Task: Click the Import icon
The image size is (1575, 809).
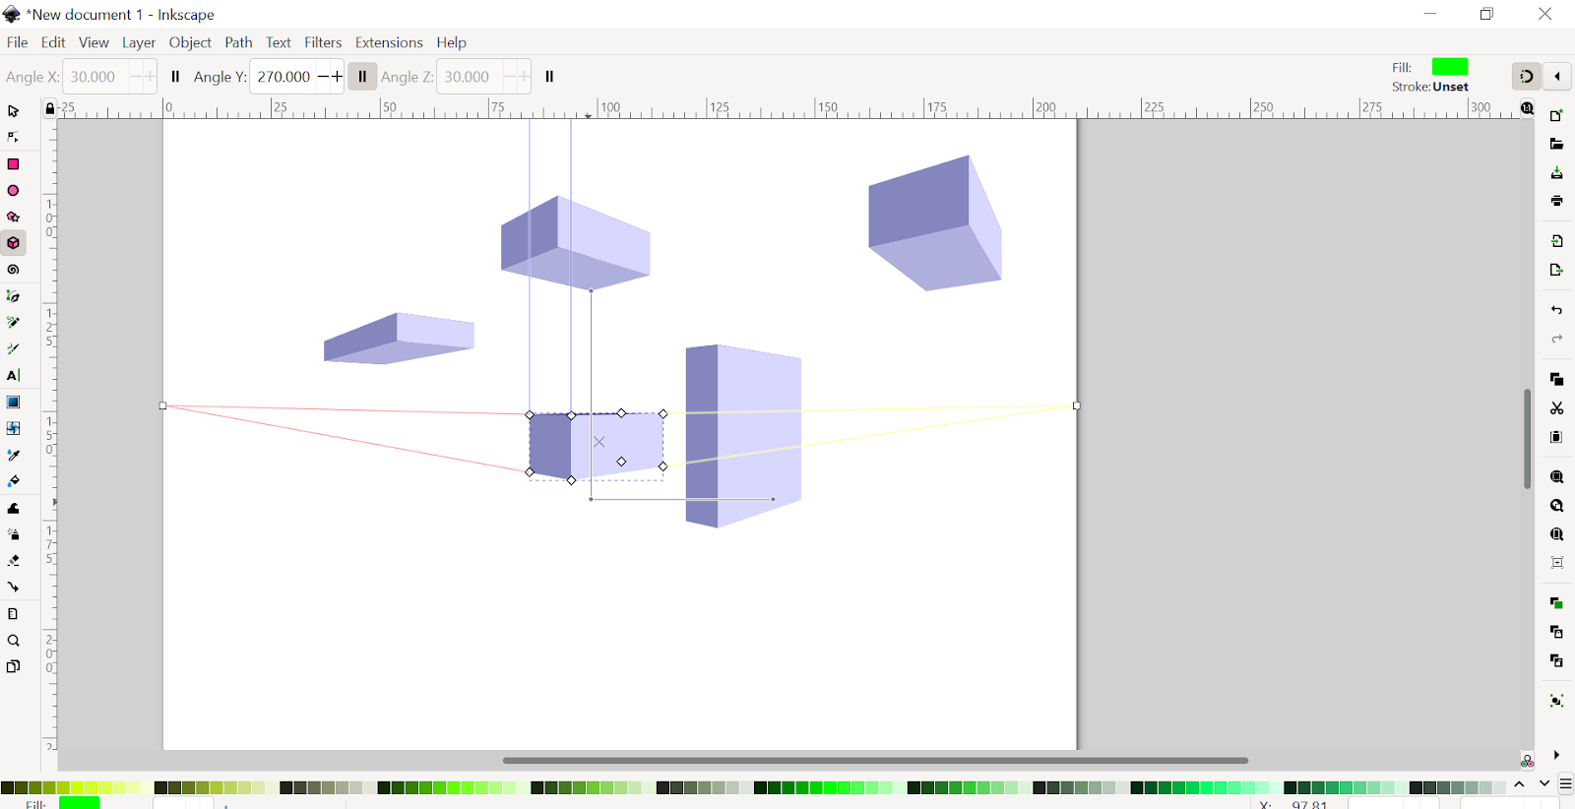Action: (1556, 241)
